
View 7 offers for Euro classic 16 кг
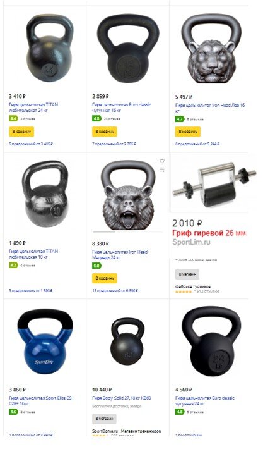pyautogui.click(x=114, y=144)
